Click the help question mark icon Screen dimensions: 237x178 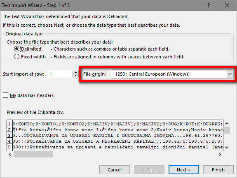(209, 5)
